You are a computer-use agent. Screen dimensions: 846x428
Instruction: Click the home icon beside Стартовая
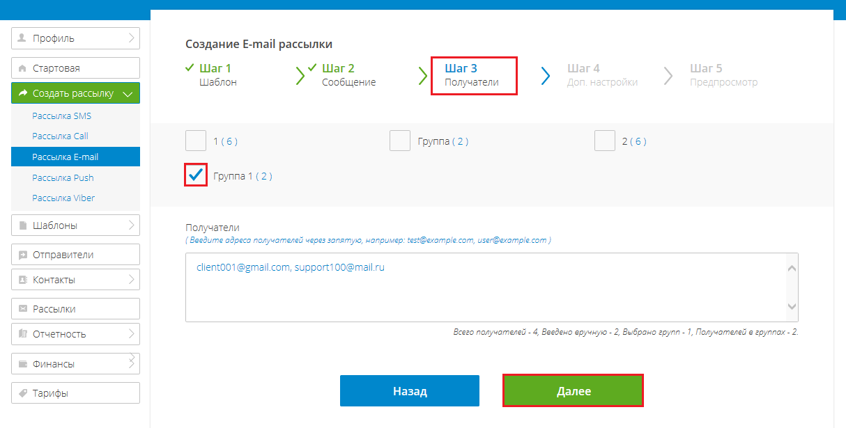click(22, 68)
